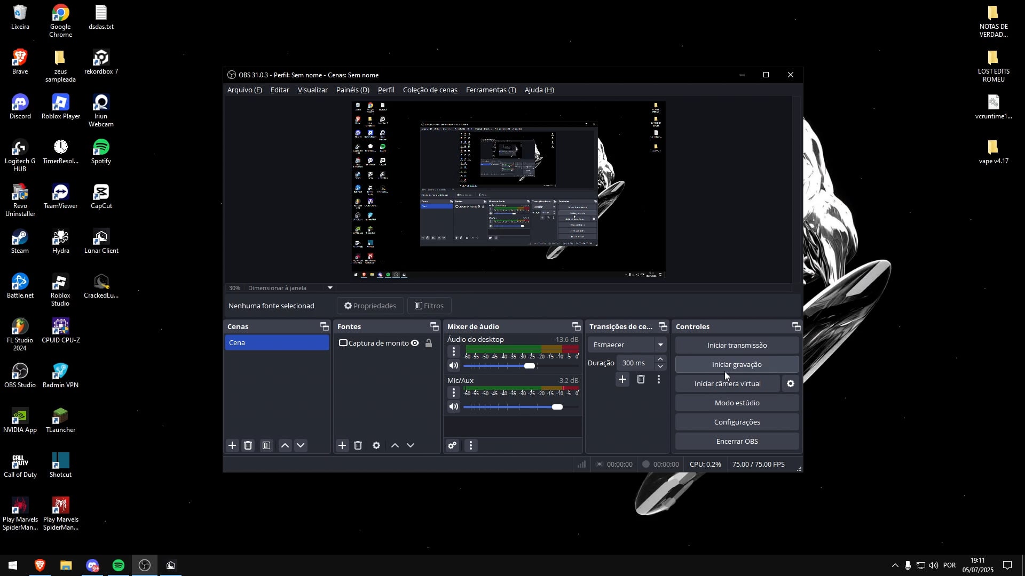Increase Duração value with up arrow

coord(660,359)
